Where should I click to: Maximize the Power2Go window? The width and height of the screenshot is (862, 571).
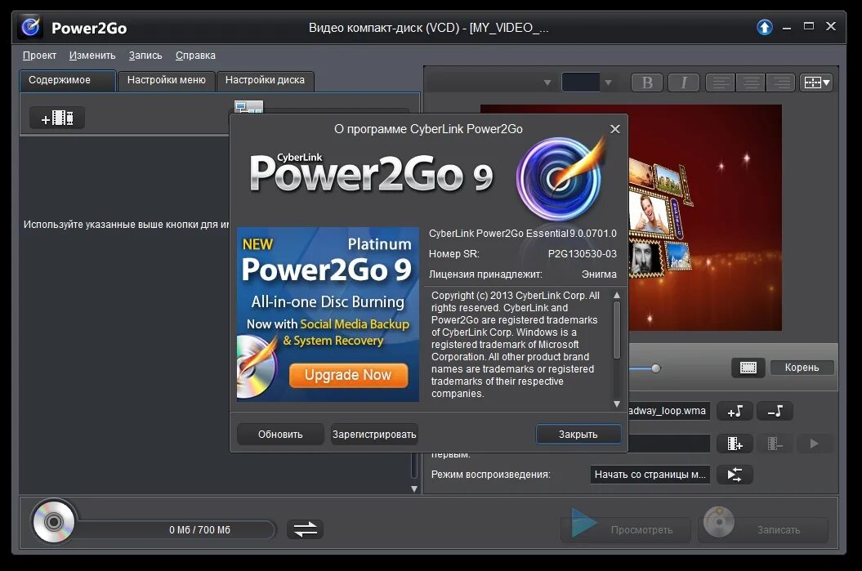point(809,26)
